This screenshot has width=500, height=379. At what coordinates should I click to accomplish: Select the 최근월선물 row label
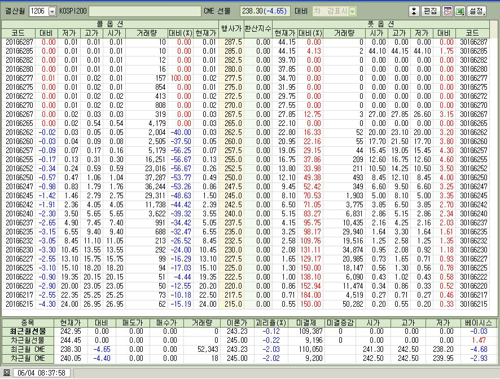click(x=28, y=331)
